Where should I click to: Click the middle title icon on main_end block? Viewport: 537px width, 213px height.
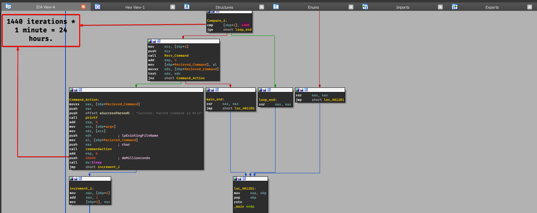click(212, 90)
